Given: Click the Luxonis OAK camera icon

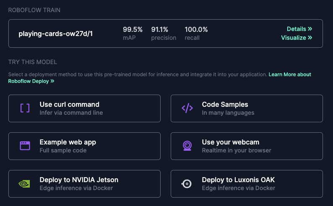Looking at the screenshot, I should coord(187,183).
